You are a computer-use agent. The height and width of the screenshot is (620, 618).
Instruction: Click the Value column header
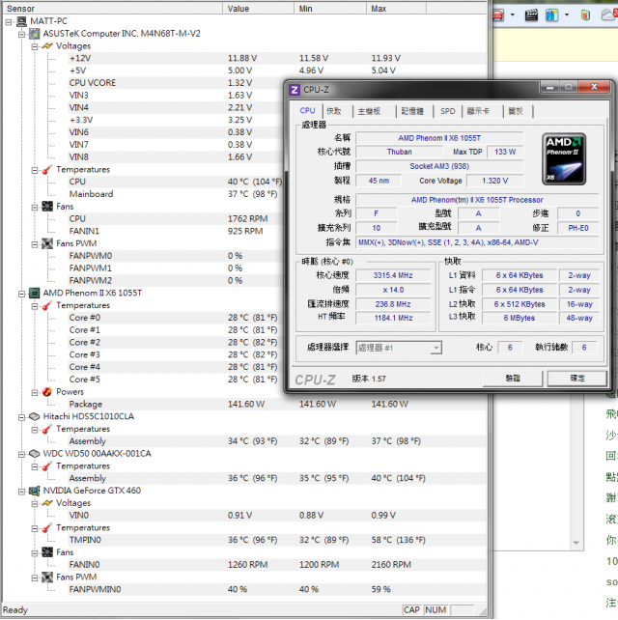258,9
